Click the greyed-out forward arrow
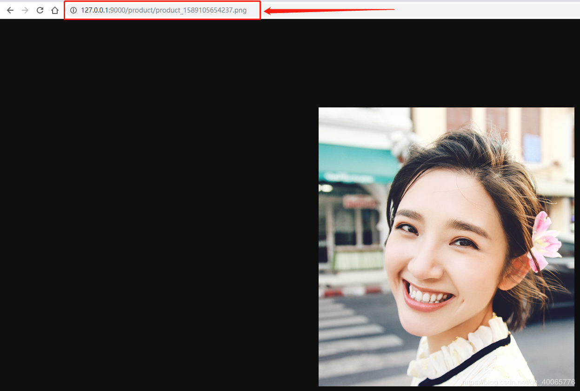This screenshot has width=580, height=391. pyautogui.click(x=25, y=10)
